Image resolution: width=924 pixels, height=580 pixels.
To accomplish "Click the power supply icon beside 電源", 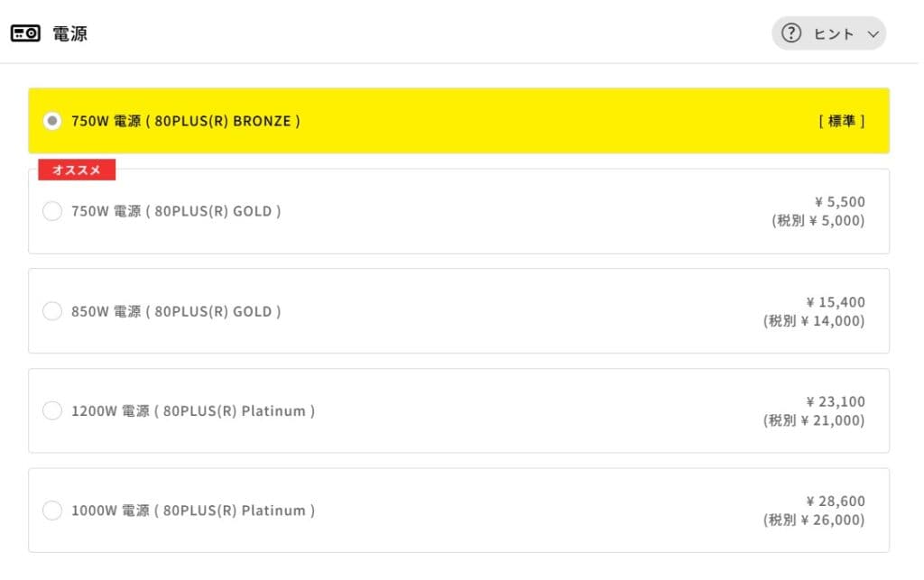I will click(25, 33).
